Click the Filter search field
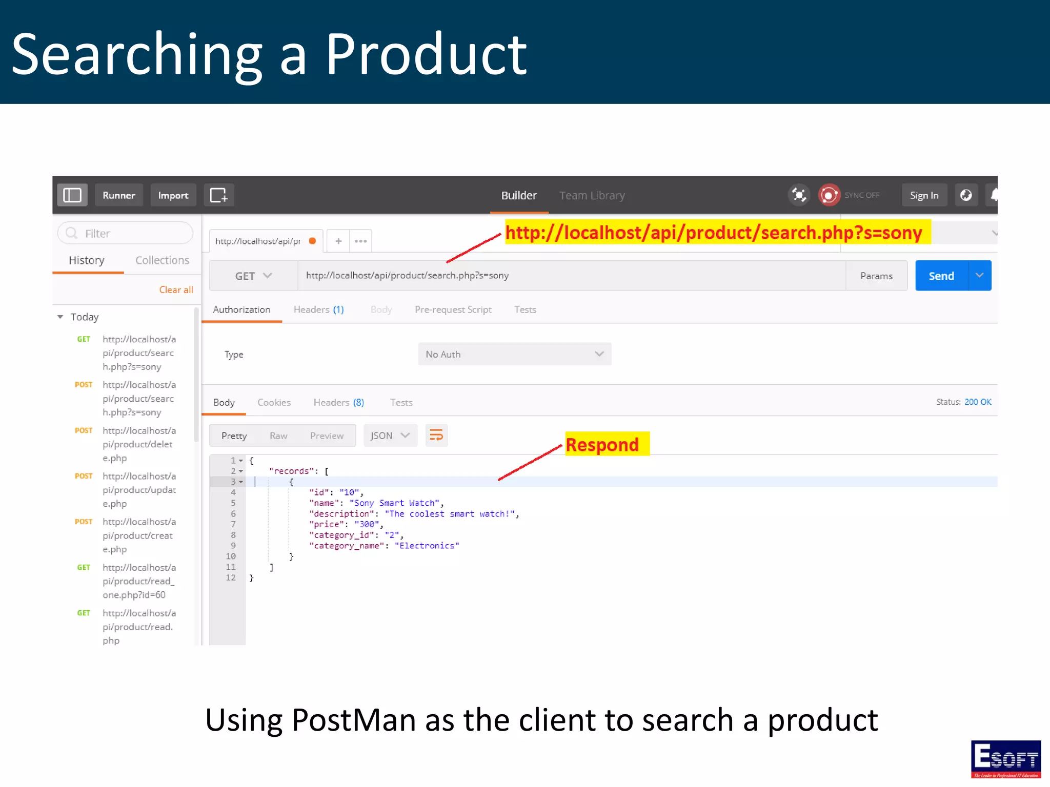 [125, 233]
